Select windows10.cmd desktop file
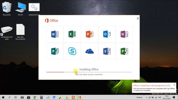Viewport: 178px width, 100px height. tap(34, 9)
